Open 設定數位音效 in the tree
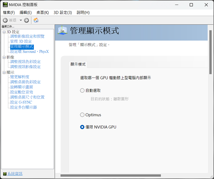 (x=22, y=92)
